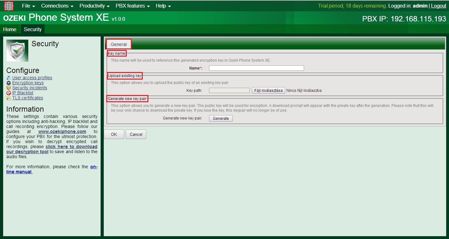Click the Cancel button

point(136,134)
